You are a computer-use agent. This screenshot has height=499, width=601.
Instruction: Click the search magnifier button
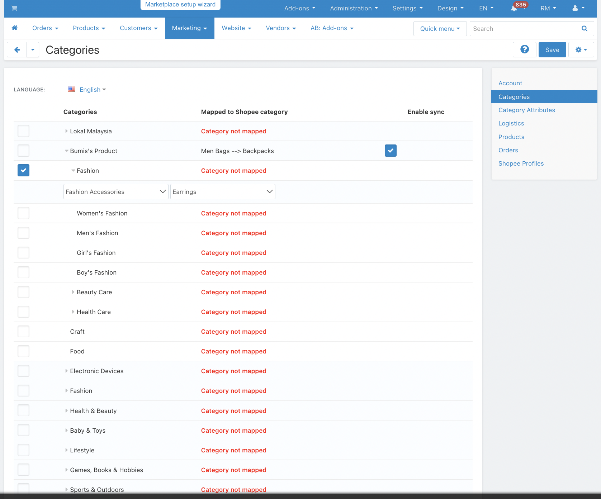[x=585, y=29]
